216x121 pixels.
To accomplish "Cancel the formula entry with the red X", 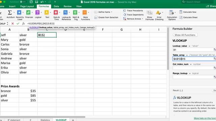I will point(12,24).
